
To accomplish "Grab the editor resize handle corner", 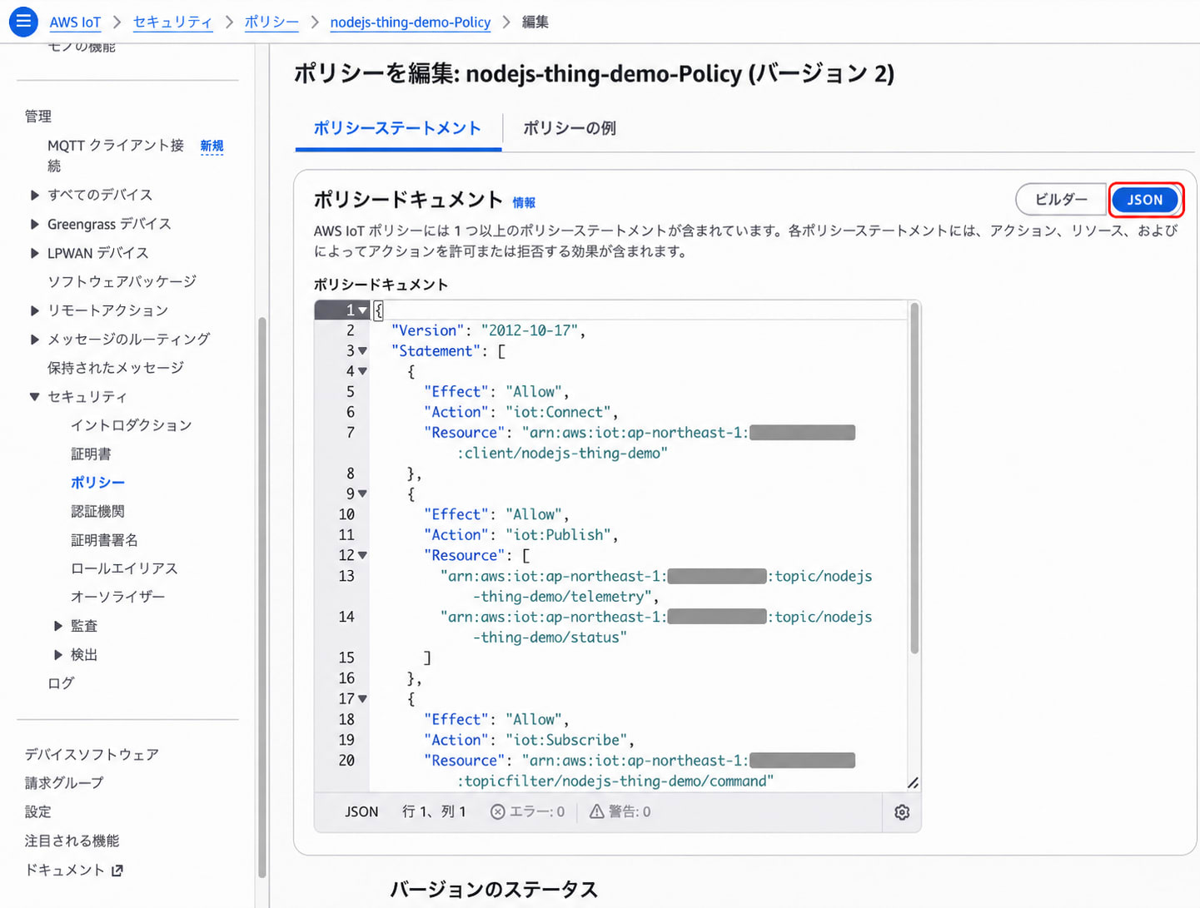I will [x=913, y=782].
